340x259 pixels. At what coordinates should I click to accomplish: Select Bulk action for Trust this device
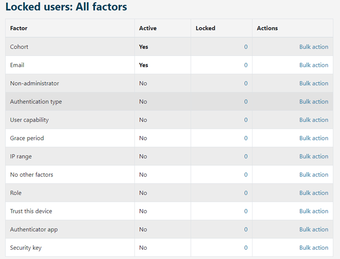[x=313, y=211]
